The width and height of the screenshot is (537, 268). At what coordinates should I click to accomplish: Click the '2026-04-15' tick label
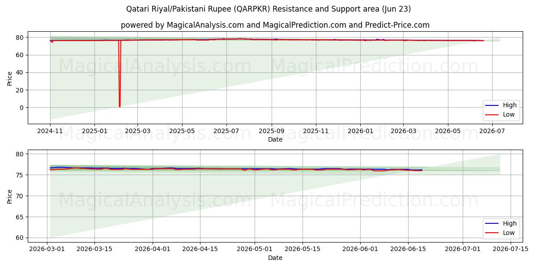(200, 249)
